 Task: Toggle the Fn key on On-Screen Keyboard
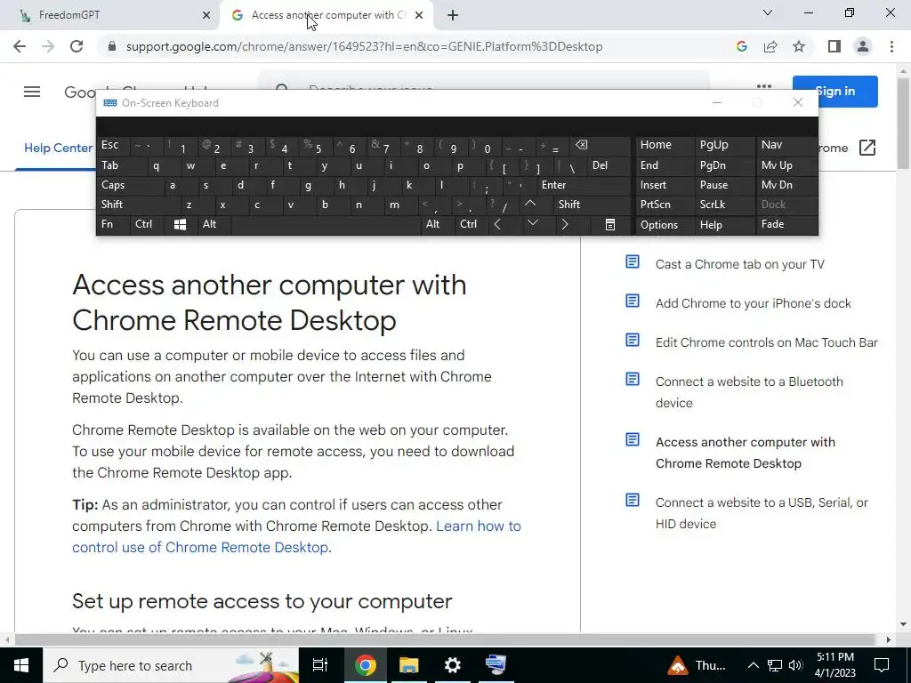113,224
